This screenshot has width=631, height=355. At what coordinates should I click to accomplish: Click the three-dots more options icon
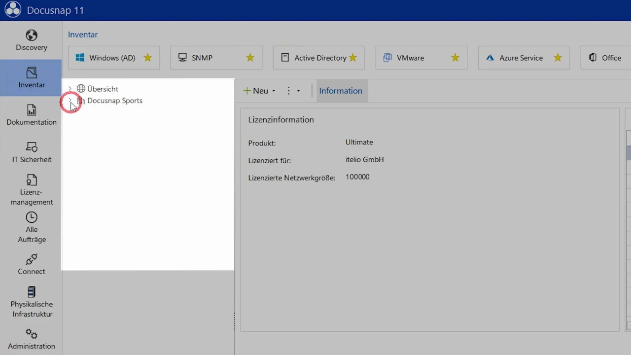click(x=289, y=91)
